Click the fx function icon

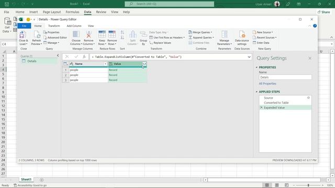click(x=84, y=57)
